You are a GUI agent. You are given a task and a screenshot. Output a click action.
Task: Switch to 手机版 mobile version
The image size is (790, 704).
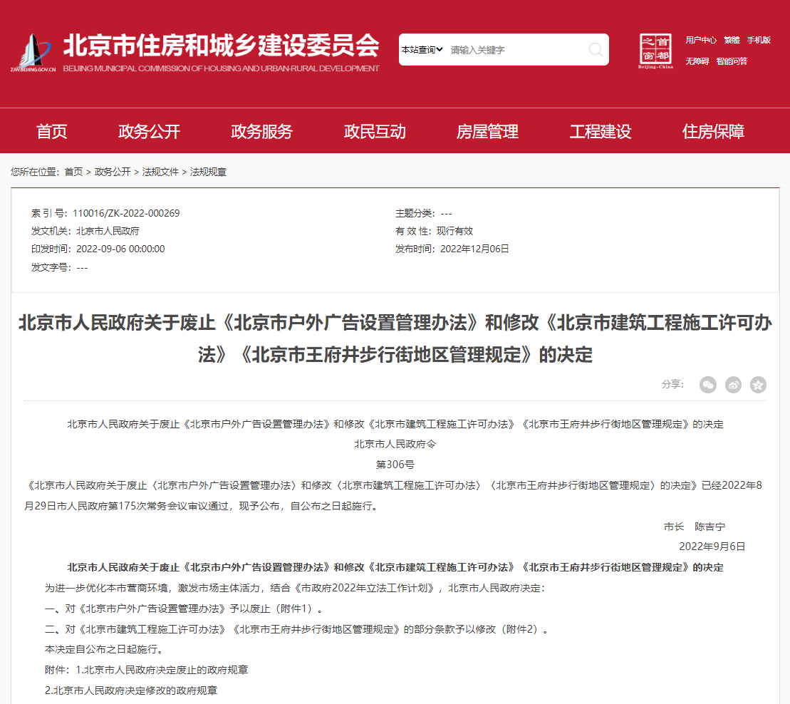(x=759, y=40)
